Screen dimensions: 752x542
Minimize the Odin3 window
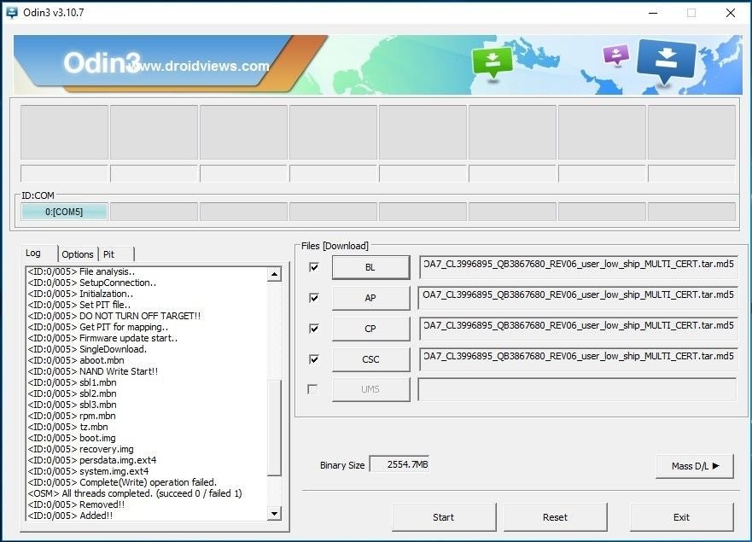(653, 13)
